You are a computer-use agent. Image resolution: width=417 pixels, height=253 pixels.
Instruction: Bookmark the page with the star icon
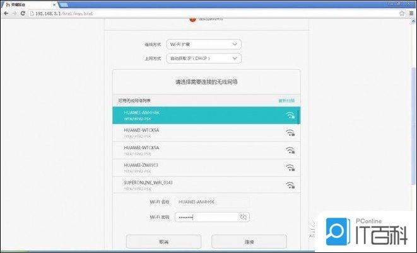402,13
